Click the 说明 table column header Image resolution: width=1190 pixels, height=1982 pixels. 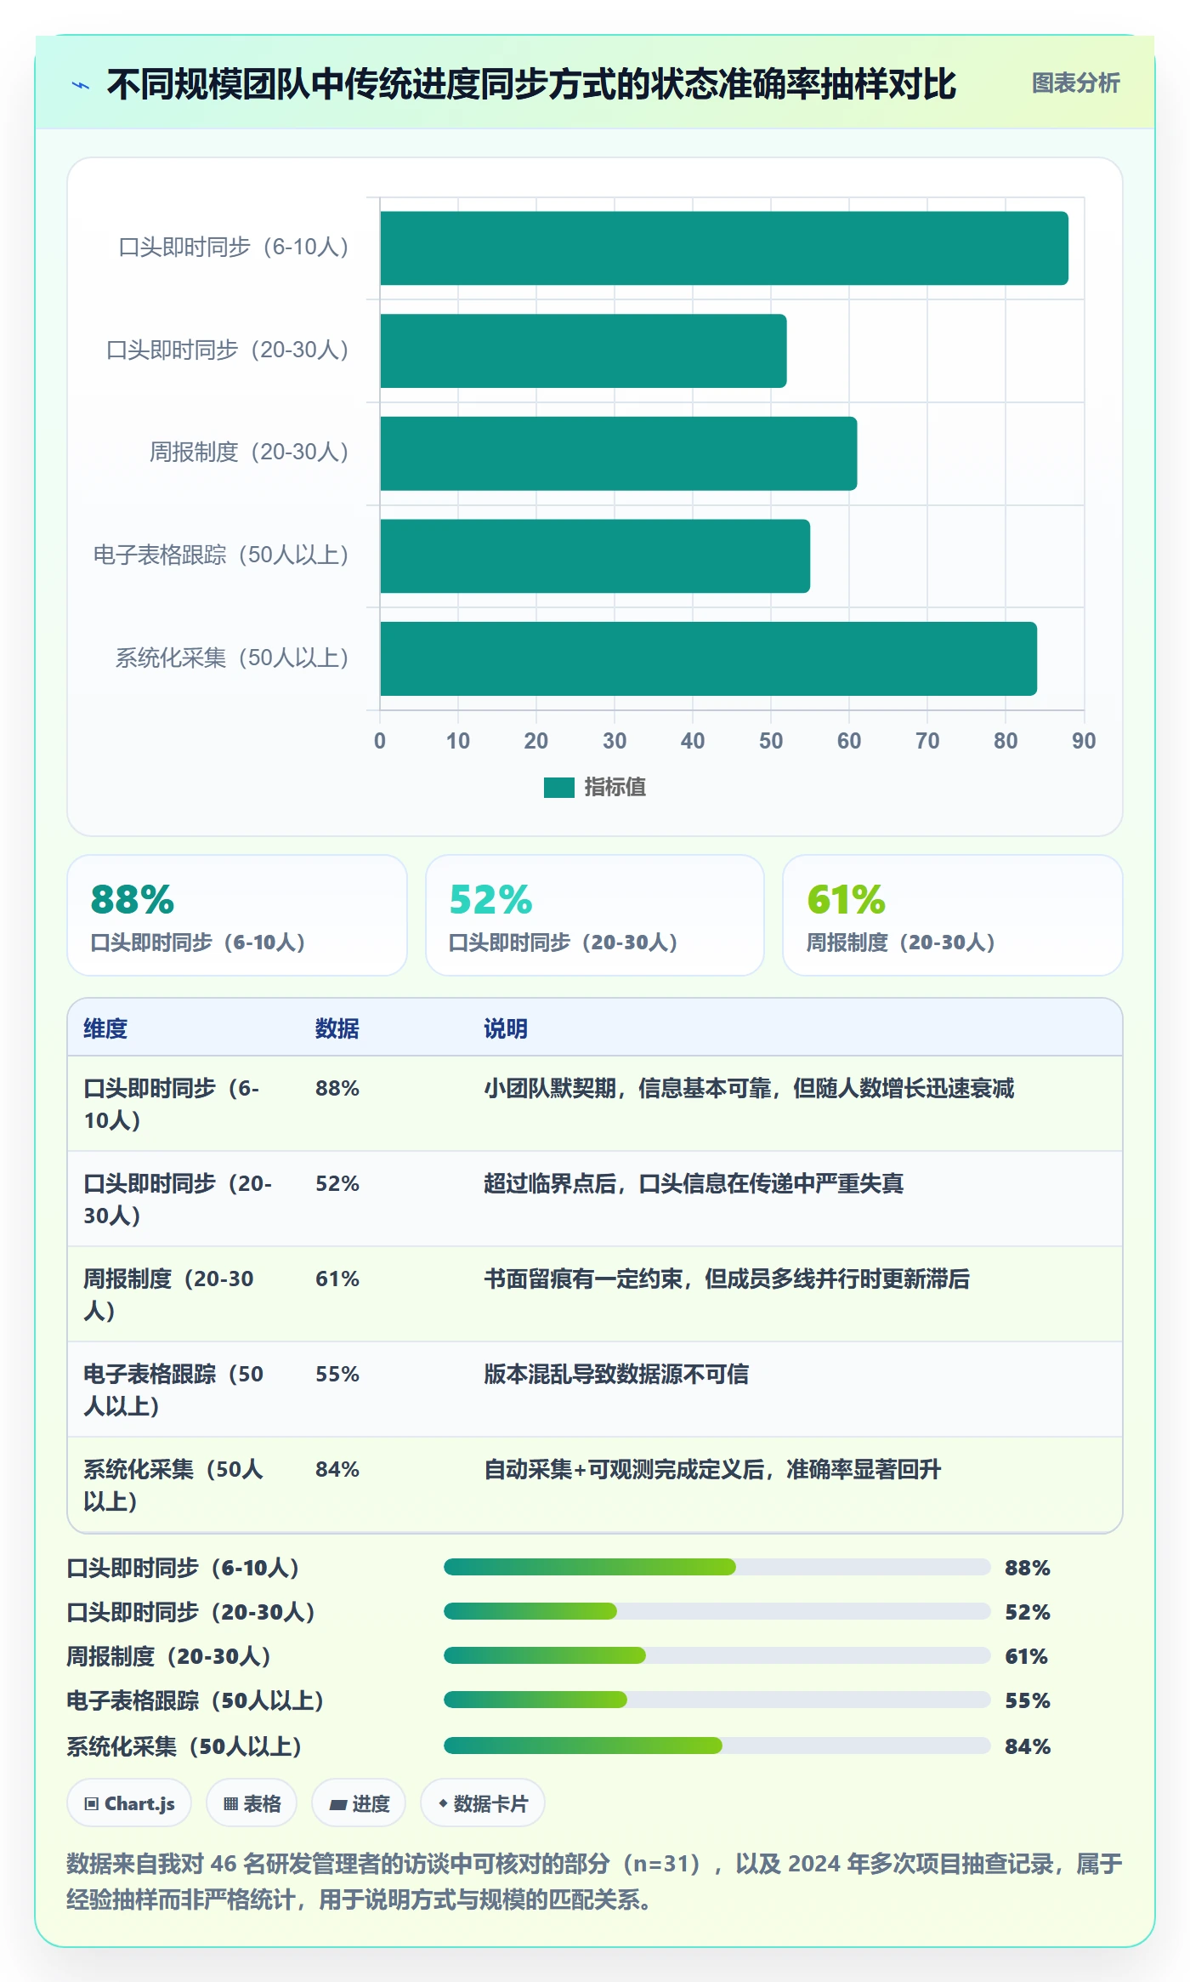(x=506, y=1028)
